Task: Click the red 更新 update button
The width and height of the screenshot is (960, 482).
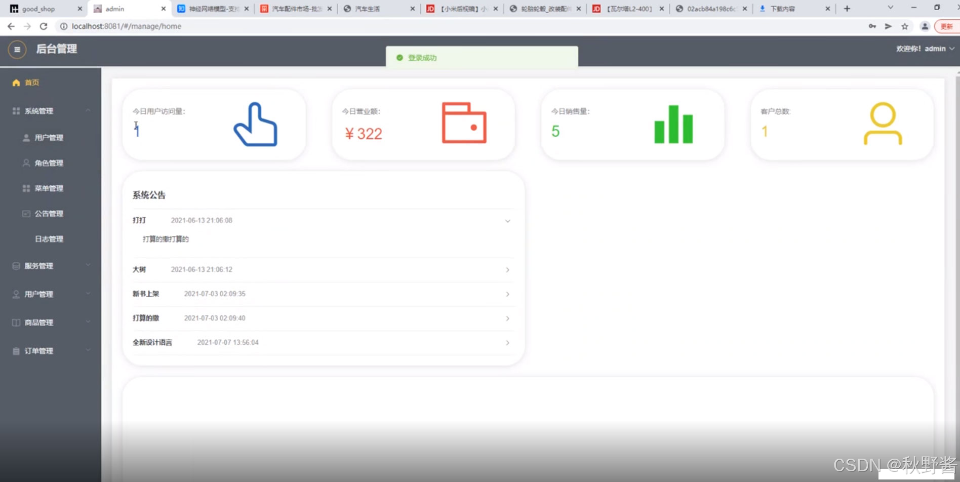Action: pos(946,26)
